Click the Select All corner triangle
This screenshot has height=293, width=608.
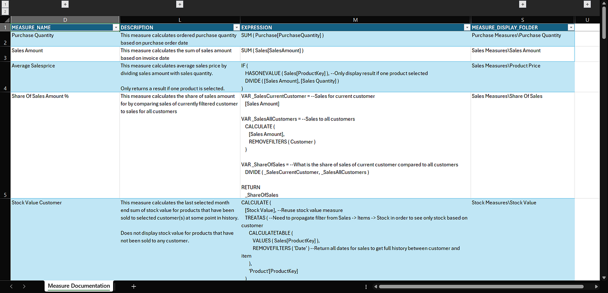5,20
